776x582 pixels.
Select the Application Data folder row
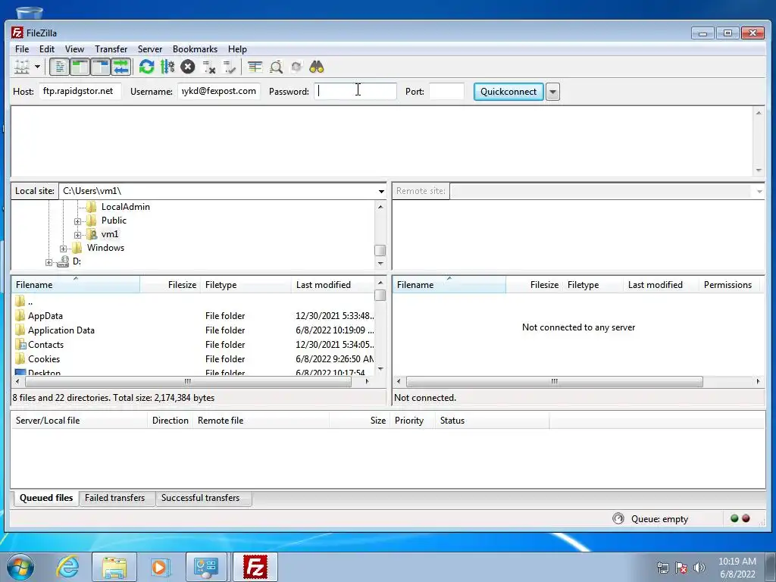pos(193,330)
